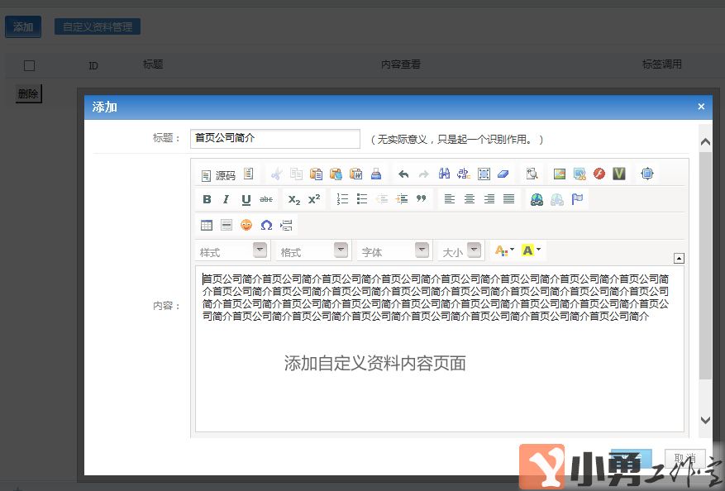Image resolution: width=725 pixels, height=491 pixels.
Task: Click the 自定义资料管理 tab
Action: click(98, 27)
